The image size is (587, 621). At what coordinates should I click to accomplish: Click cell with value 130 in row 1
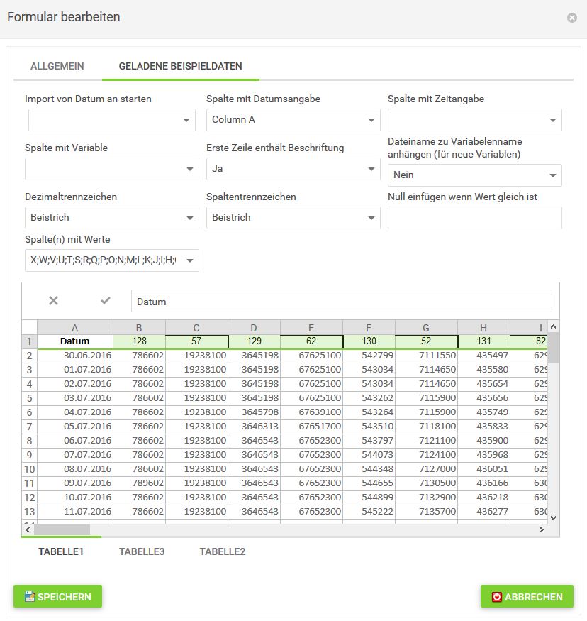(x=369, y=341)
